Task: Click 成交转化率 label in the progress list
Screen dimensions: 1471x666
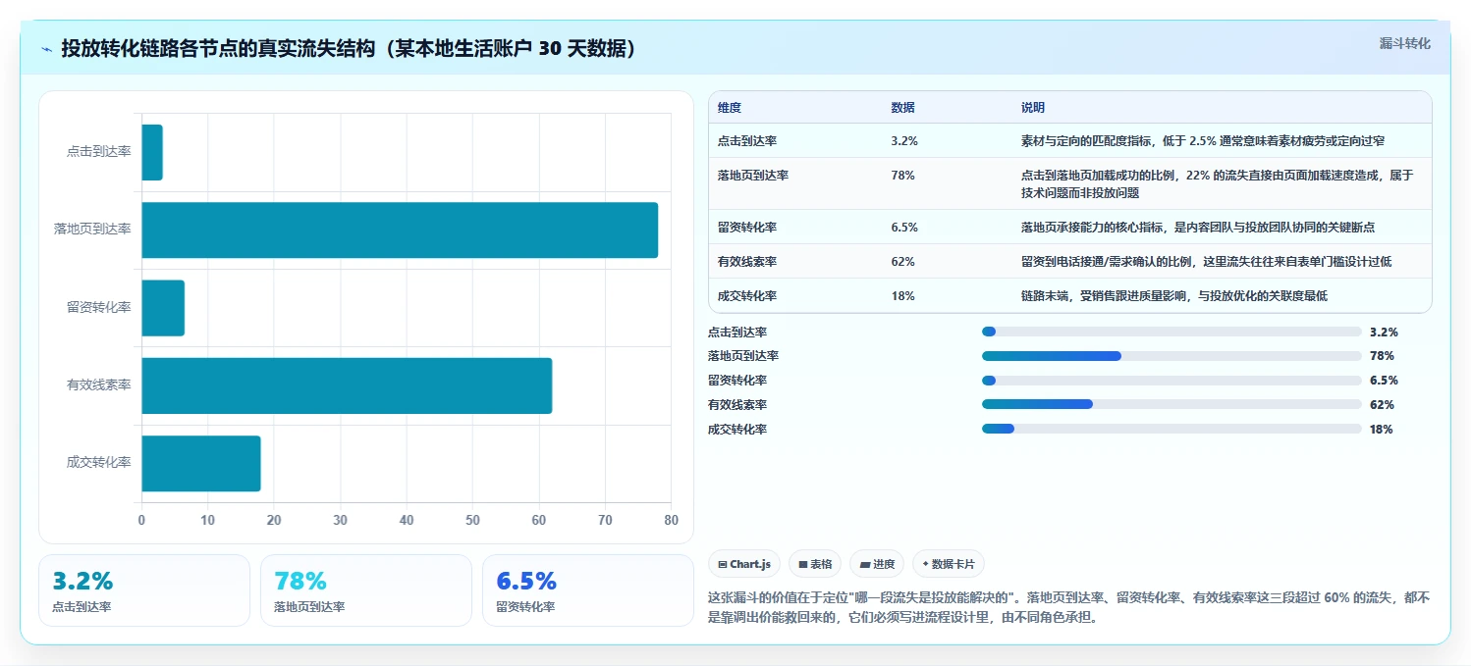Action: tap(737, 429)
